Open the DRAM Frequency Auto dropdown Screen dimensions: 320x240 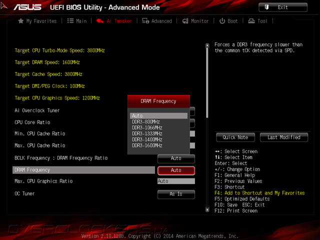coord(176,170)
